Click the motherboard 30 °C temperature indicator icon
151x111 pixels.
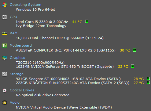(x=134, y=50)
